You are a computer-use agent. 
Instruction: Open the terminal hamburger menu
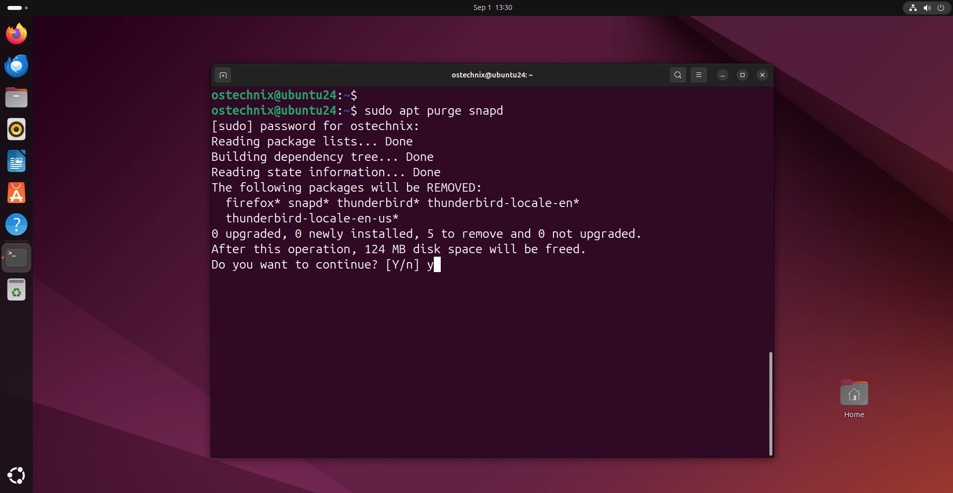pyautogui.click(x=699, y=75)
